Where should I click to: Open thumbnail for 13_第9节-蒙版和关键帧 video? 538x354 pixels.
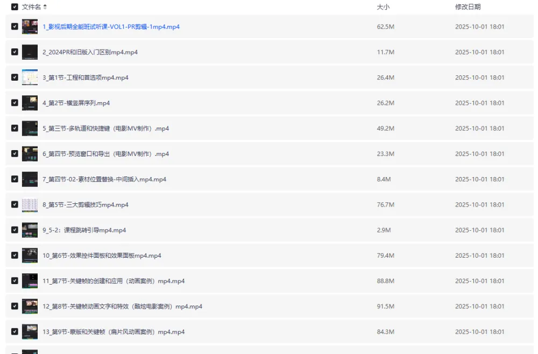pyautogui.click(x=30, y=332)
